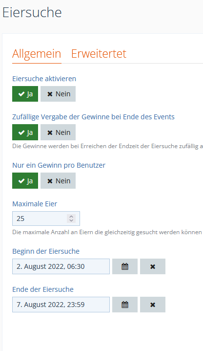Screen dimensions: 203x351
Task: Switch to the Allgemein tab
Action: click(37, 54)
